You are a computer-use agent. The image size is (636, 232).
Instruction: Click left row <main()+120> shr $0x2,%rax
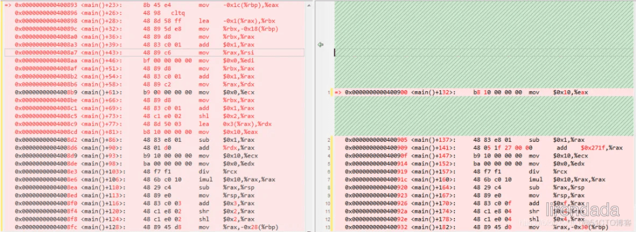(154, 211)
